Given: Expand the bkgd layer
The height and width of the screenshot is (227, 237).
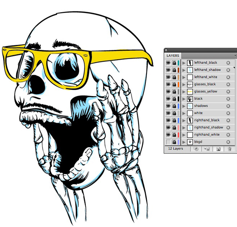Looking at the screenshot, I should (x=184, y=142).
